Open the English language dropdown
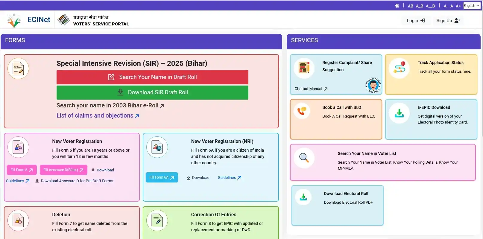Screen dimensions: 483x239 point(471,6)
